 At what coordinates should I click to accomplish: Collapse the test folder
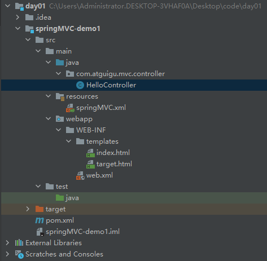[38, 187]
